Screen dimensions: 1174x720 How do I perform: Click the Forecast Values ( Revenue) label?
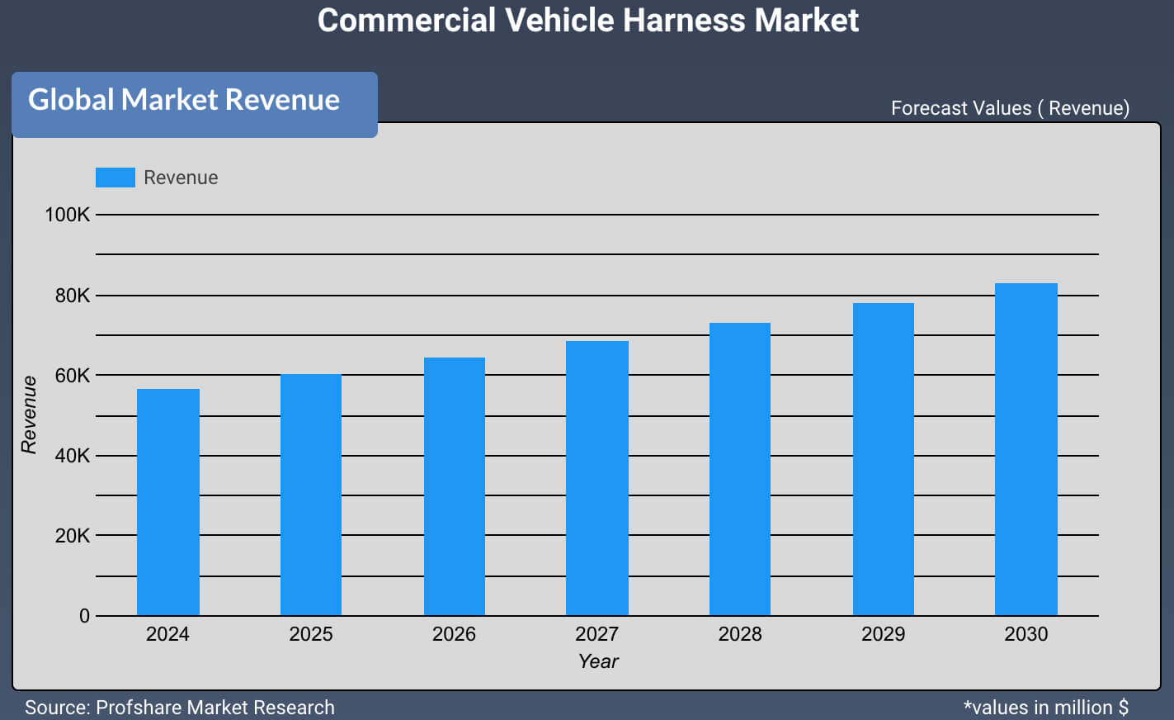(x=1011, y=108)
